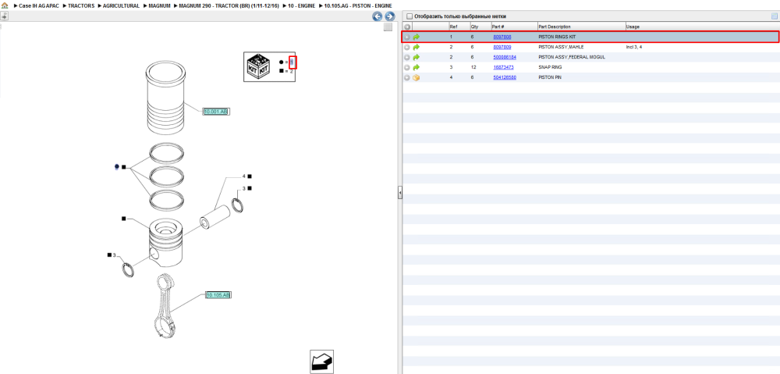The image size is (780, 374).
Task: Open 10 - ENGINE breadcrumb
Action: point(301,6)
